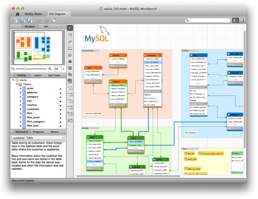This screenshot has width=258, height=199.
Task: Select the eraser tool
Action: [70, 42]
